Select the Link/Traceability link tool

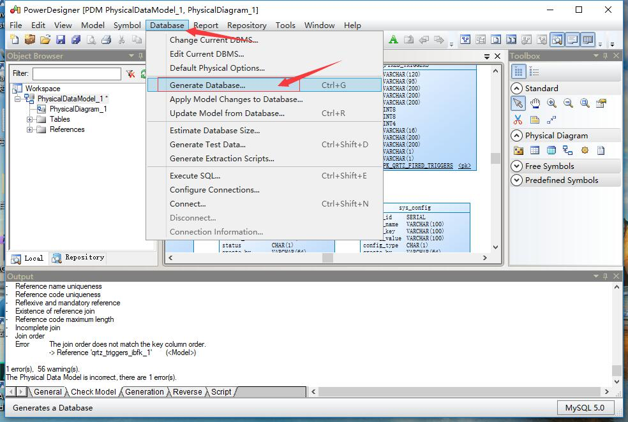point(551,120)
